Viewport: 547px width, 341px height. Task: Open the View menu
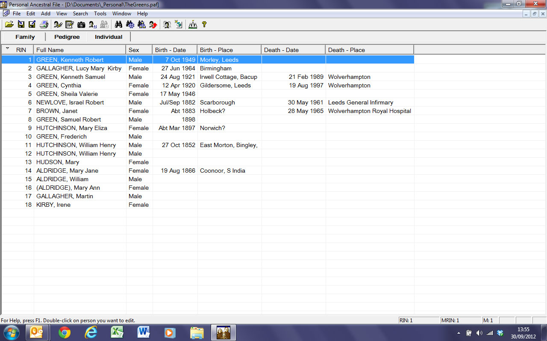click(62, 14)
